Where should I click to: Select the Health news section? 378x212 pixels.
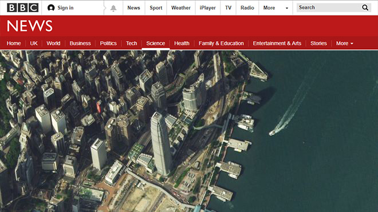pos(182,43)
